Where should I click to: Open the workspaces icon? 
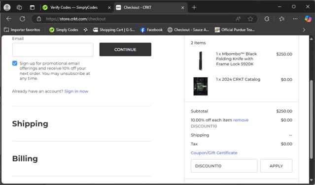pos(19,7)
